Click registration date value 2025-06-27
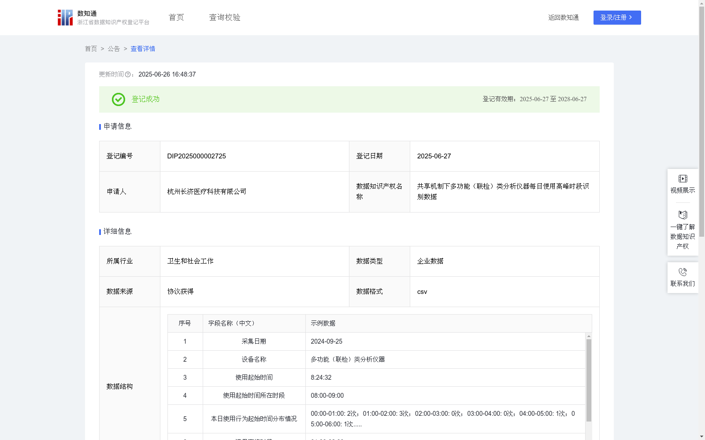This screenshot has width=705, height=440. pyautogui.click(x=434, y=156)
